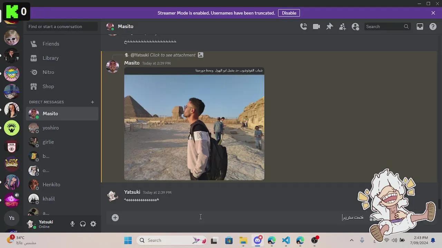Focus the chat Search field
The width and height of the screenshot is (442, 248).
(387, 27)
